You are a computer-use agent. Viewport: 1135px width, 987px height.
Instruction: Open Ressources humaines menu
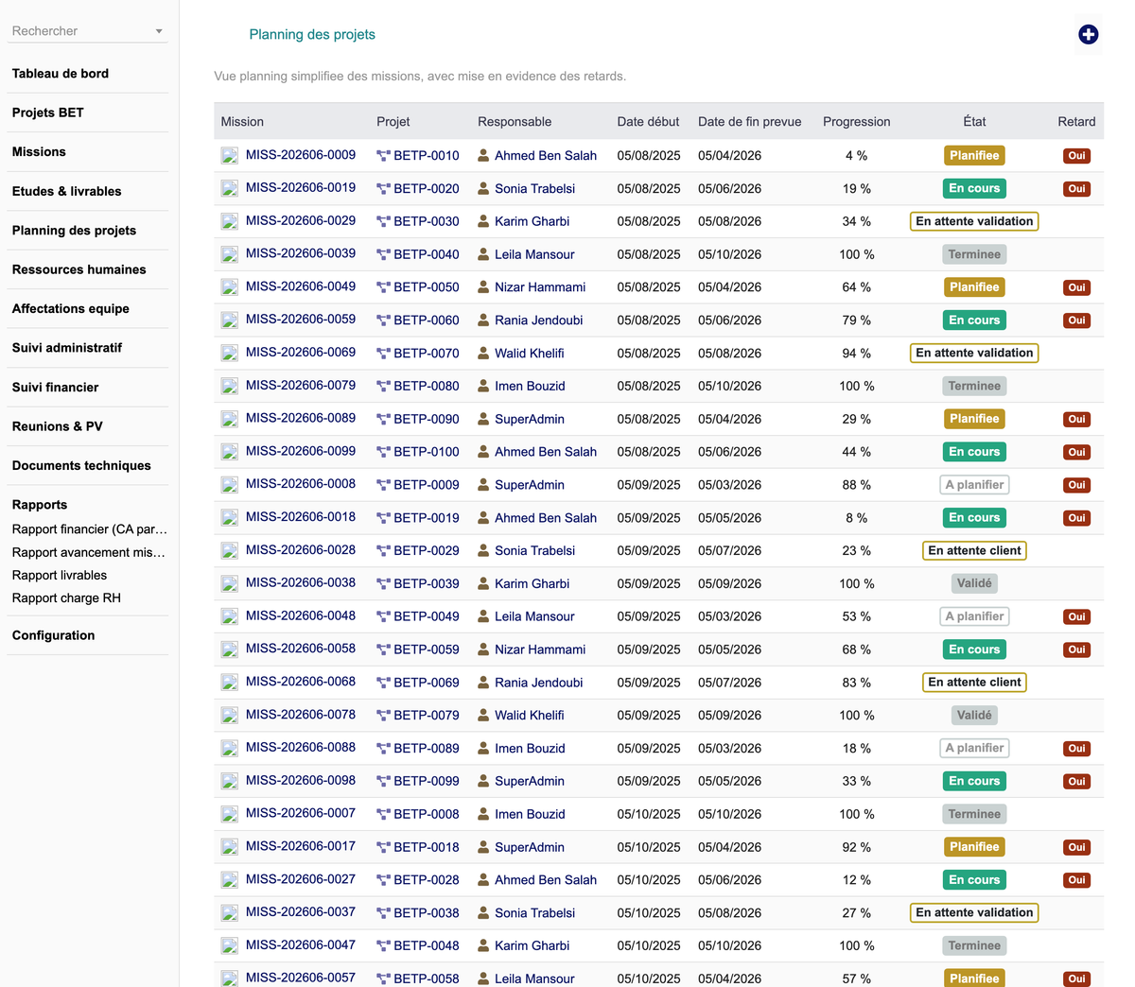[79, 269]
